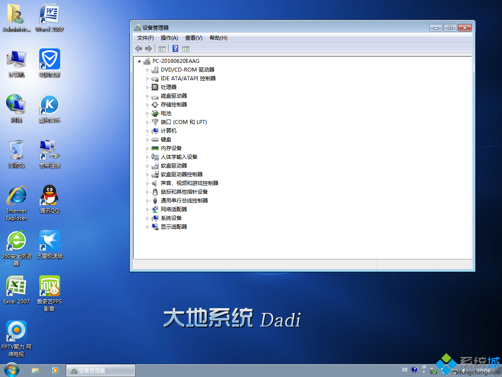The height and width of the screenshot is (377, 502).
Task: Select the 软盘驱动器 floppy icon
Action: (x=155, y=166)
